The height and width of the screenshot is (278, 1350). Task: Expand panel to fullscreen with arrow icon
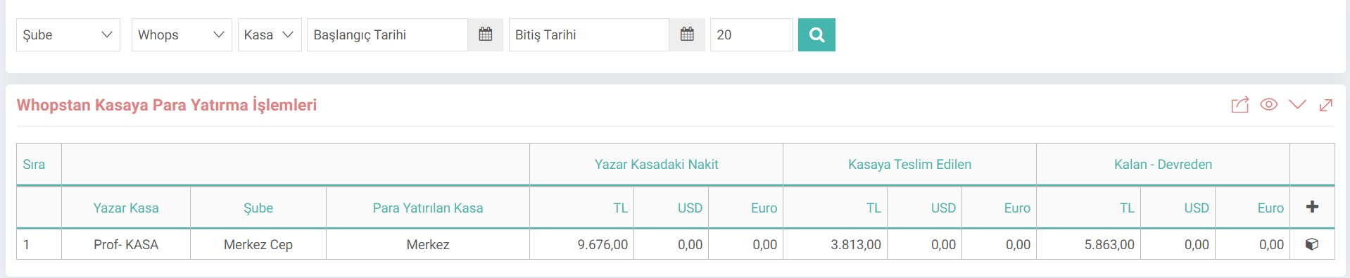(1326, 105)
